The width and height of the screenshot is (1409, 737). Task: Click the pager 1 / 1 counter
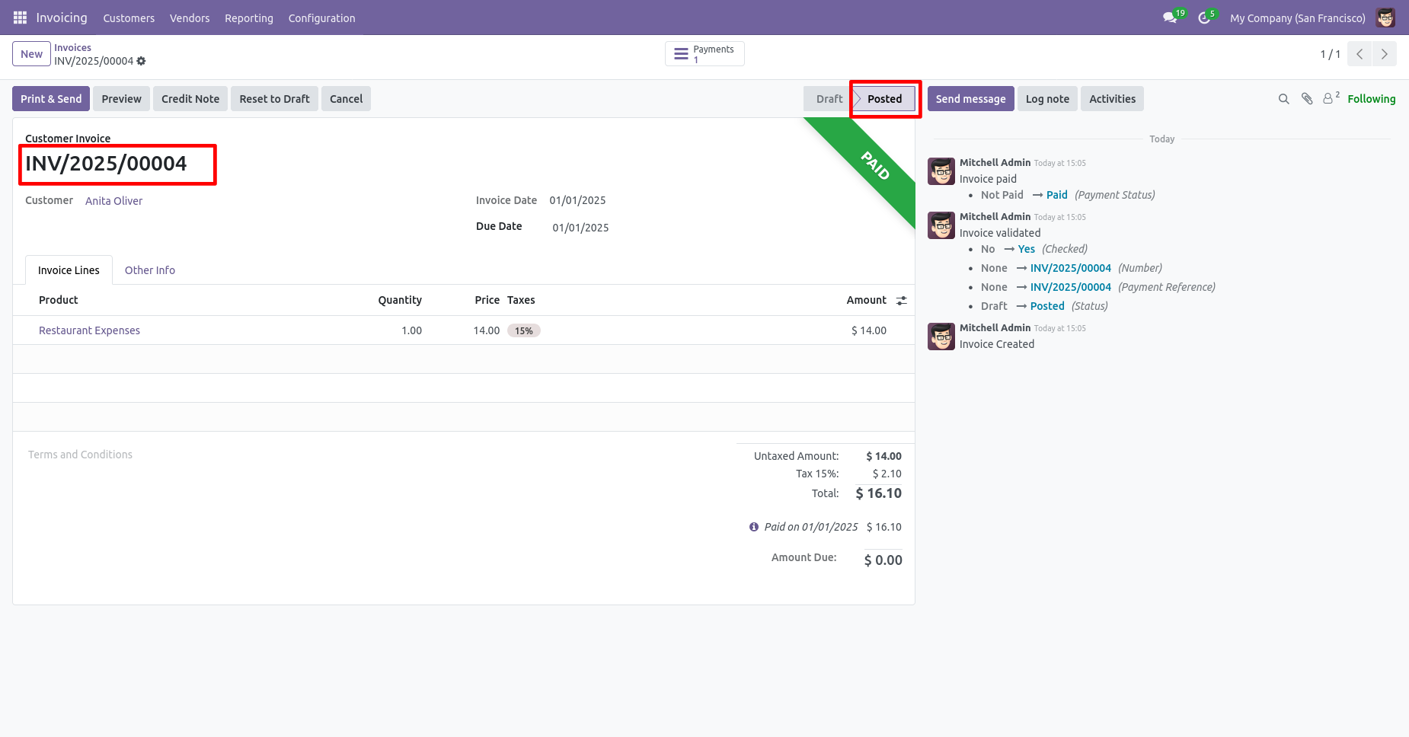[x=1330, y=54]
